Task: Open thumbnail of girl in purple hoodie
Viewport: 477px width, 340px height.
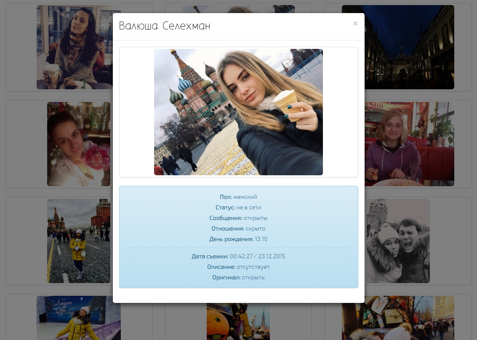Action: click(x=409, y=144)
